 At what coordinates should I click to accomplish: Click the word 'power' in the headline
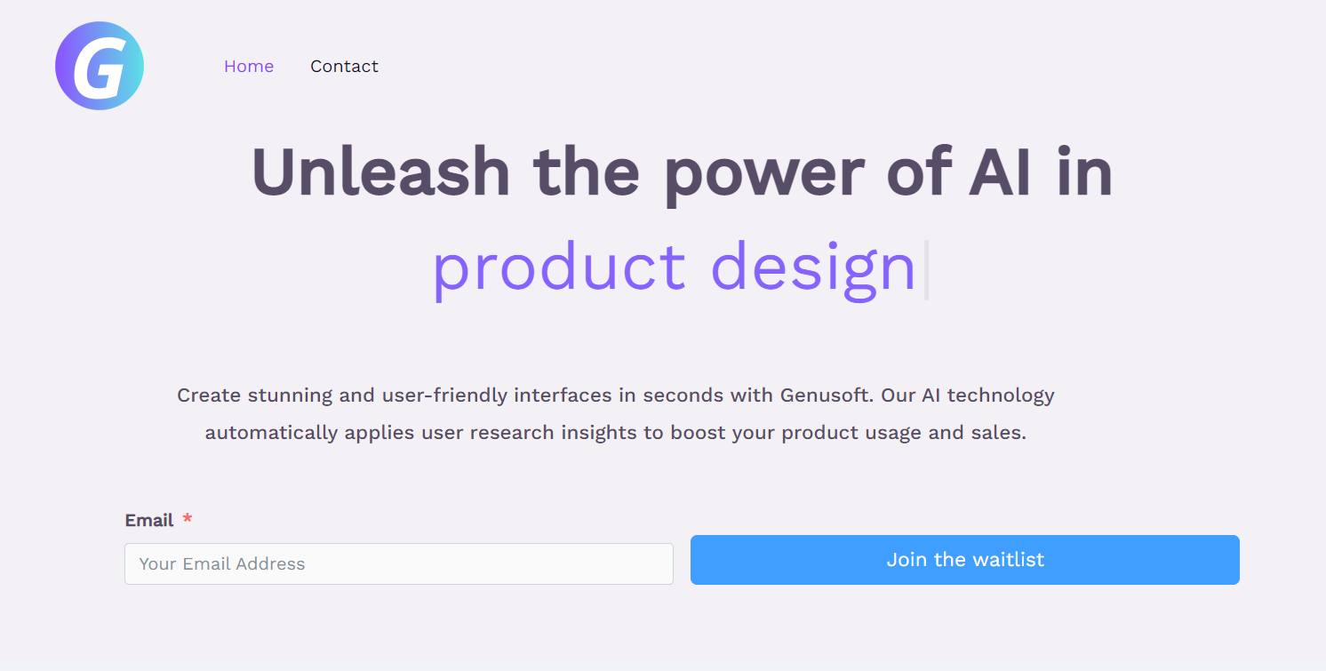[764, 177]
